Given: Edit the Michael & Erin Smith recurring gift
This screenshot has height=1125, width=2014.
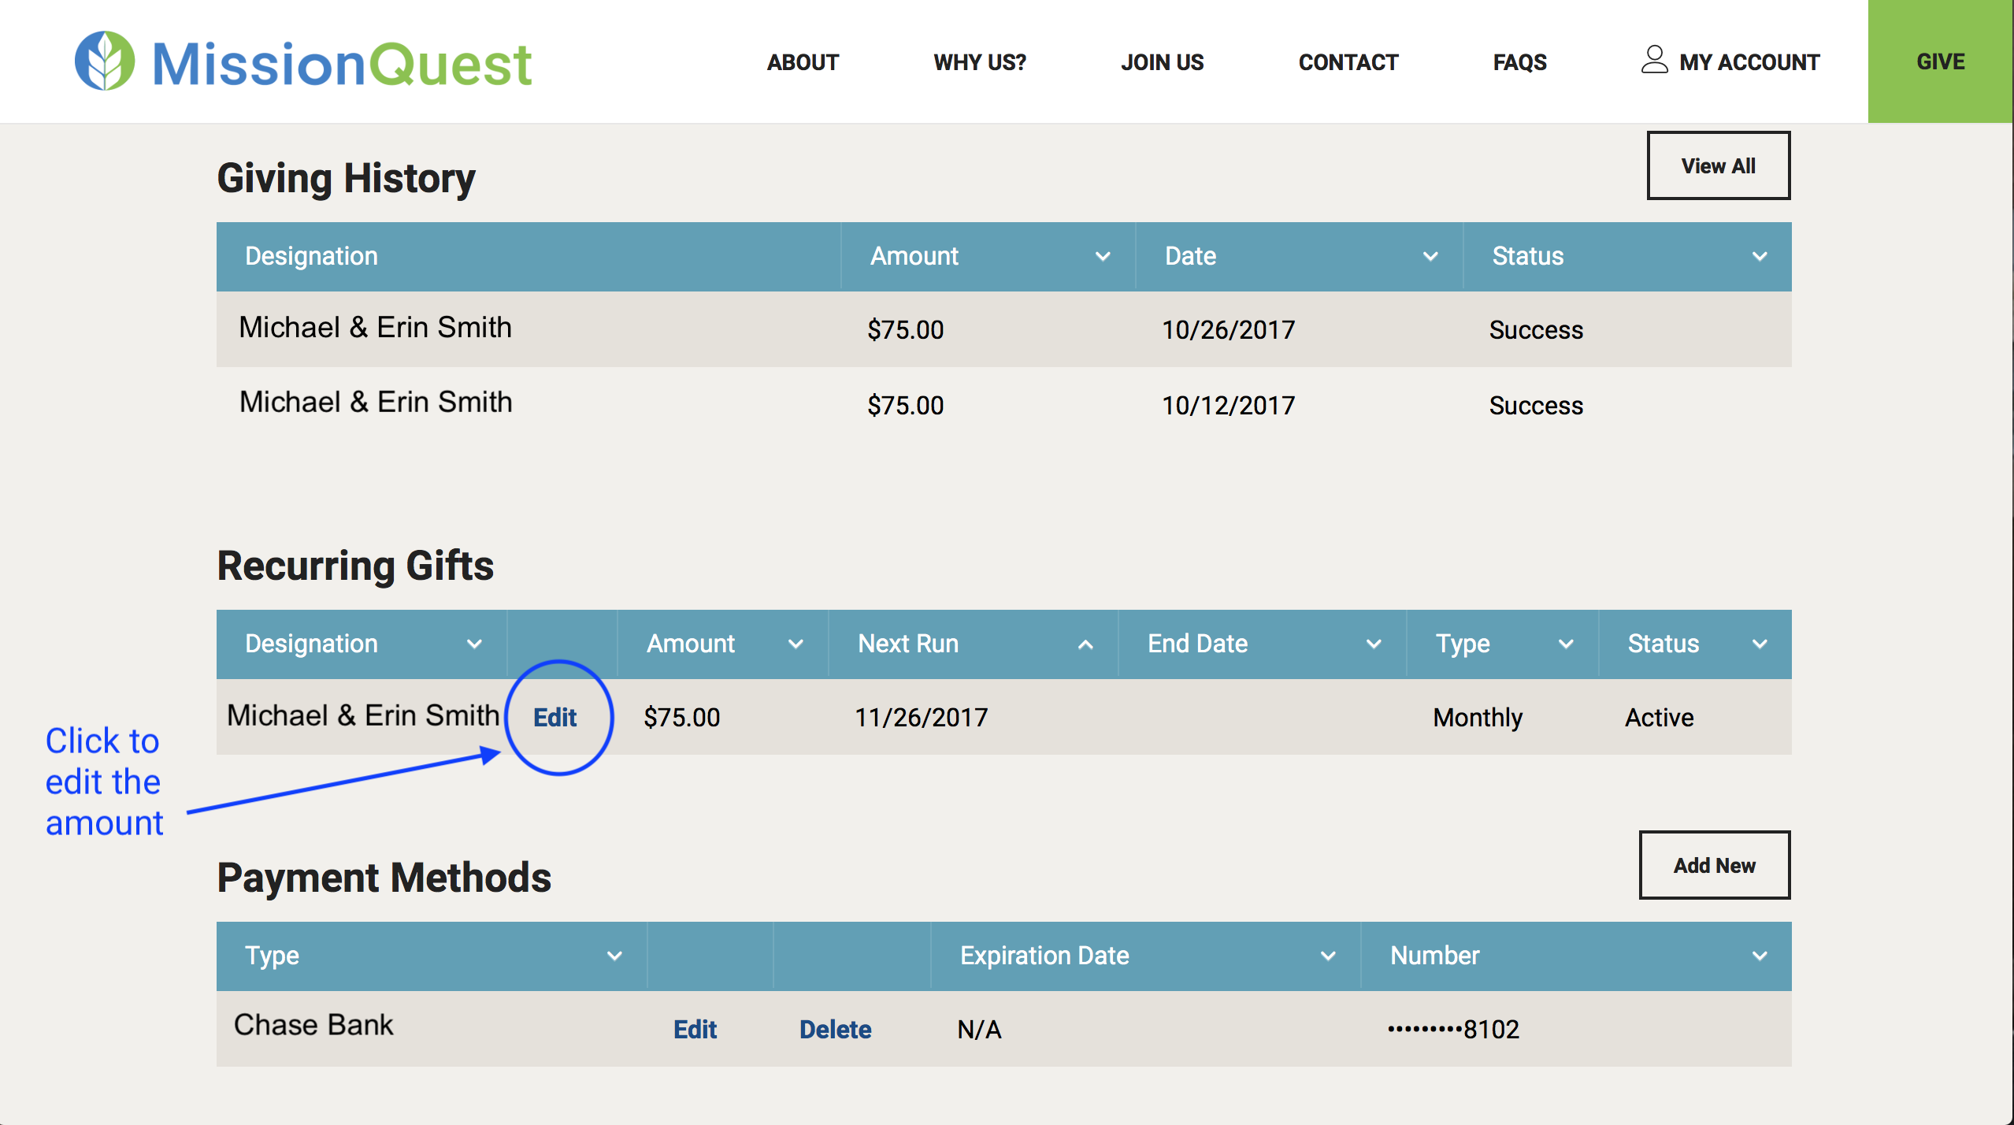Looking at the screenshot, I should (555, 718).
